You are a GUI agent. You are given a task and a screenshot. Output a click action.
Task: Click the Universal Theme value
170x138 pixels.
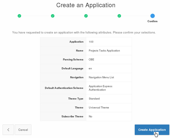(x=99, y=107)
